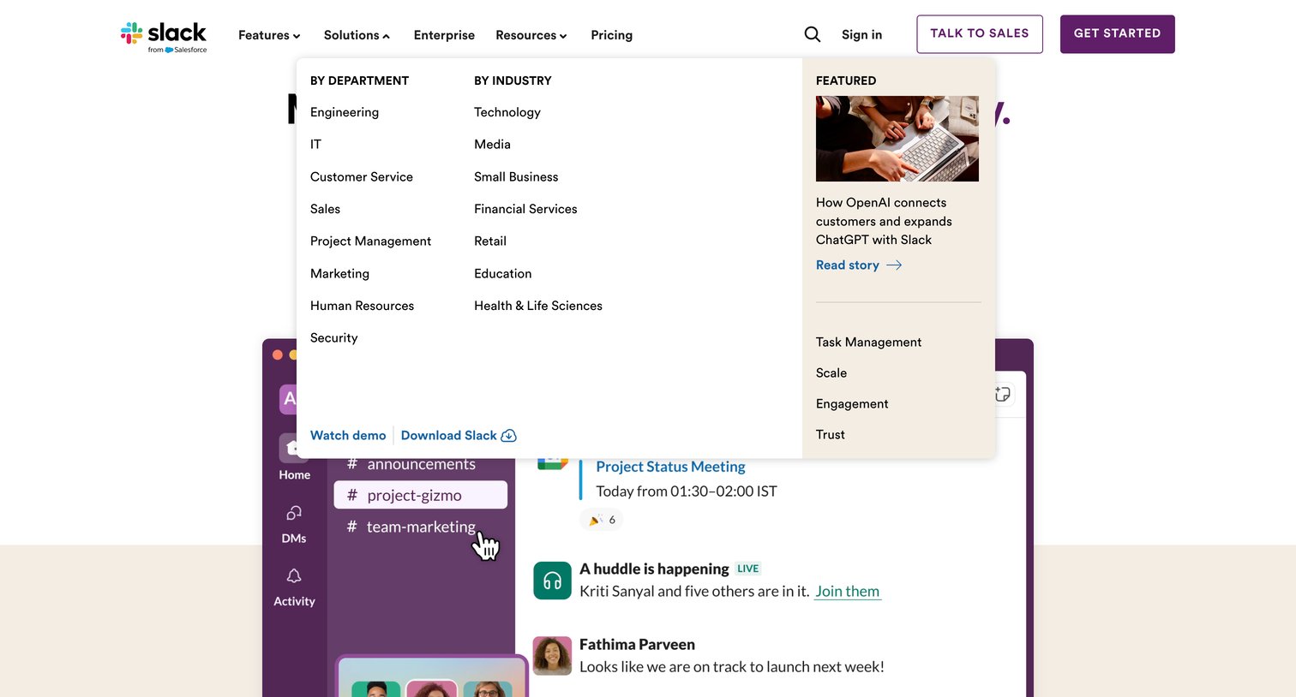The image size is (1296, 697).
Task: Open Trust link
Action: [831, 434]
